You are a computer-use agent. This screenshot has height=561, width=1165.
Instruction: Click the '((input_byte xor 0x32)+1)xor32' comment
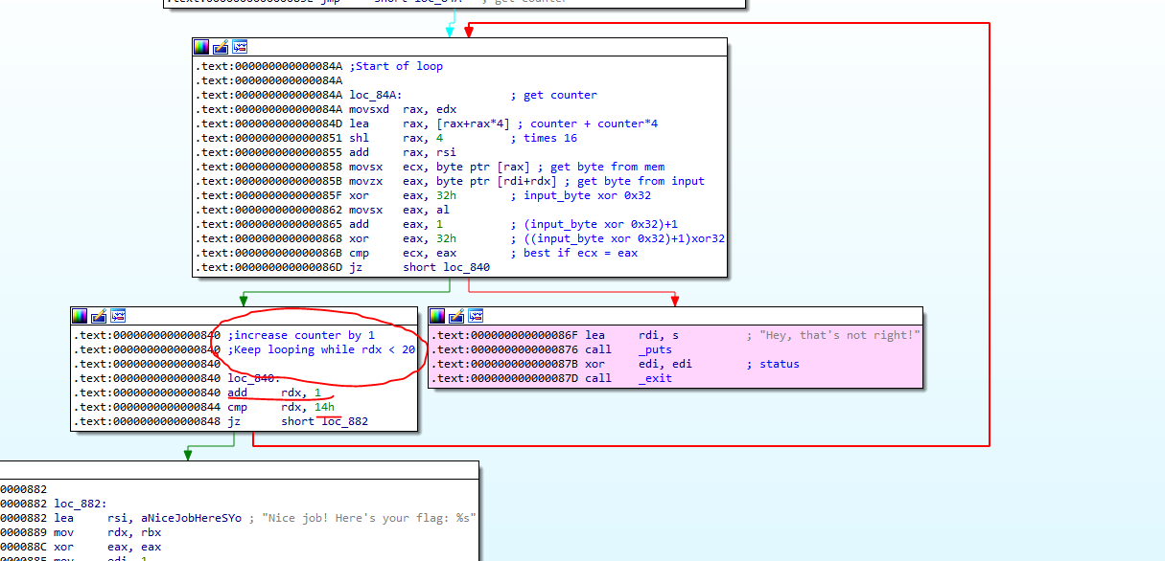pyautogui.click(x=624, y=238)
